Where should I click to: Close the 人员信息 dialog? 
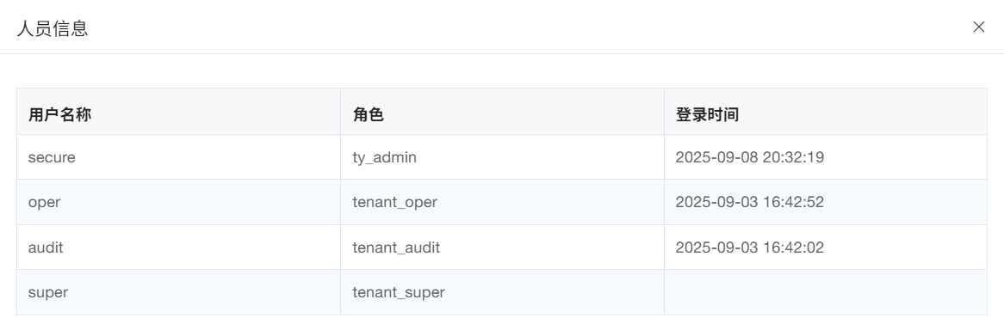[978, 27]
